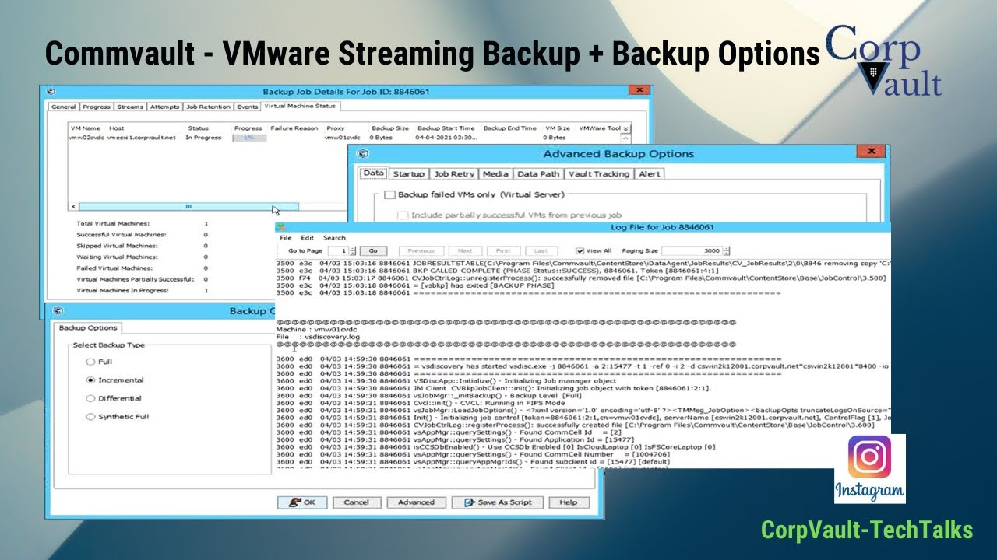Click the Next page button
Image resolution: width=997 pixels, height=560 pixels.
(x=465, y=251)
